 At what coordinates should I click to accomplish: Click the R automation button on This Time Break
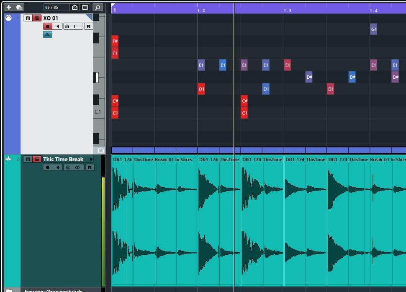coord(89,167)
